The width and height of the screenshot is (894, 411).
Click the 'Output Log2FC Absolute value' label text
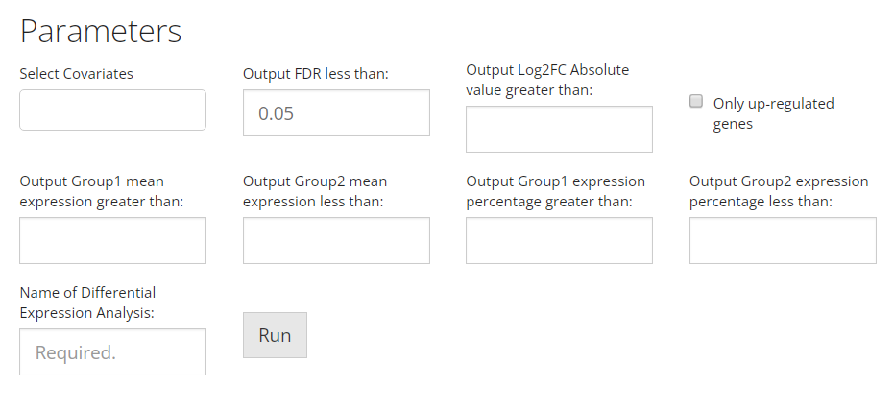pyautogui.click(x=547, y=80)
